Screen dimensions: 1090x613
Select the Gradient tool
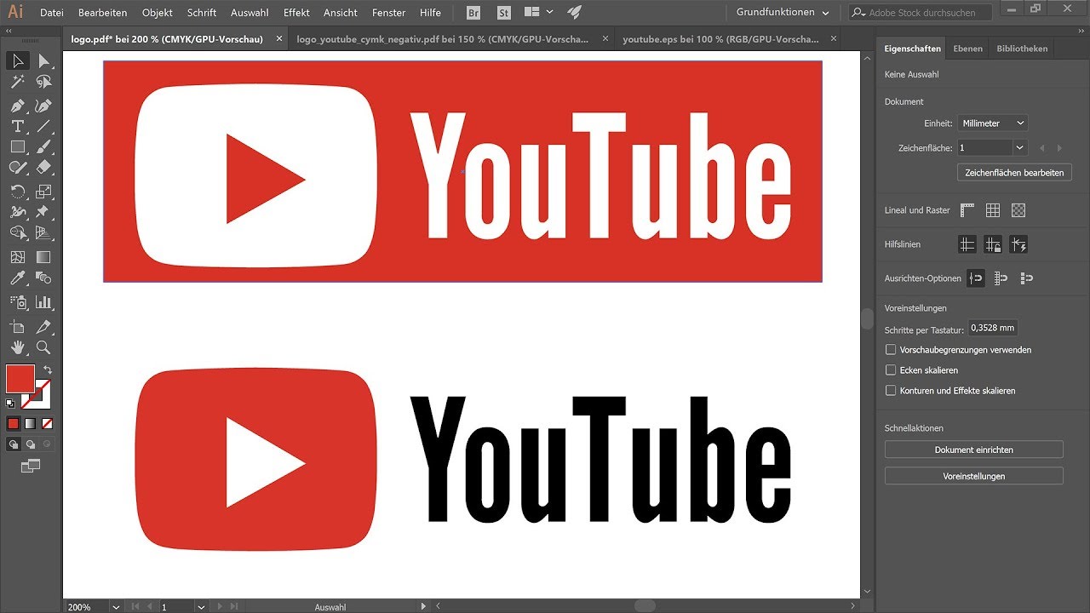point(43,257)
